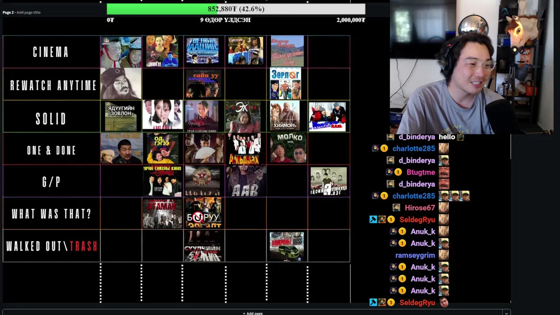
Task: Select the Амьдрах poster
Action: coord(245,148)
